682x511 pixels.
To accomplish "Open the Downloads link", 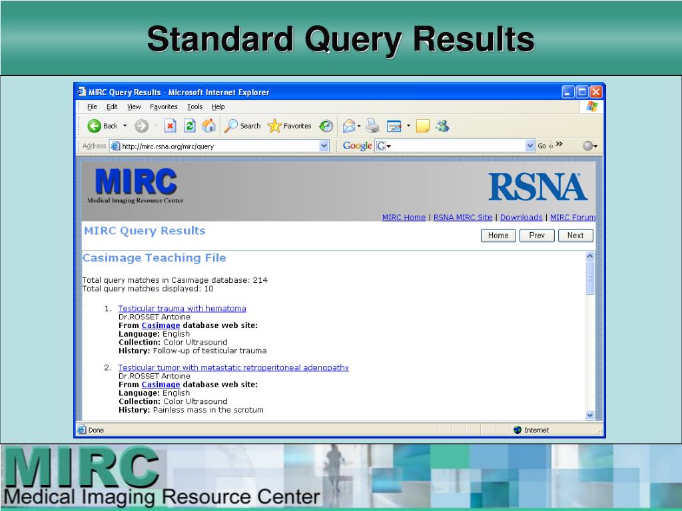I will (521, 218).
